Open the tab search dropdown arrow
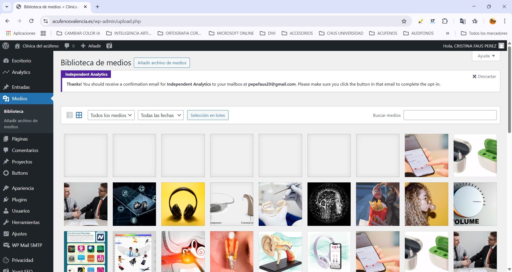The height and width of the screenshot is (272, 512). (7, 7)
